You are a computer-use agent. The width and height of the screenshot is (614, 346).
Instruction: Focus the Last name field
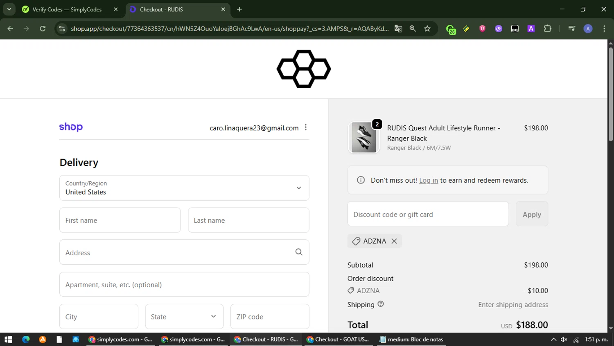(248, 220)
